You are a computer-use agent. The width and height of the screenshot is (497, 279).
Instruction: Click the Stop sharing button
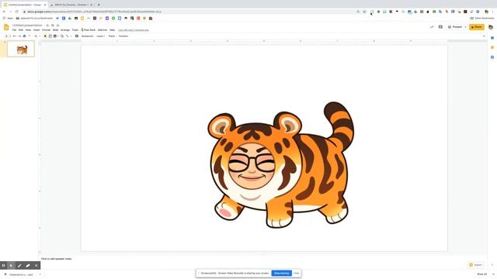281,273
